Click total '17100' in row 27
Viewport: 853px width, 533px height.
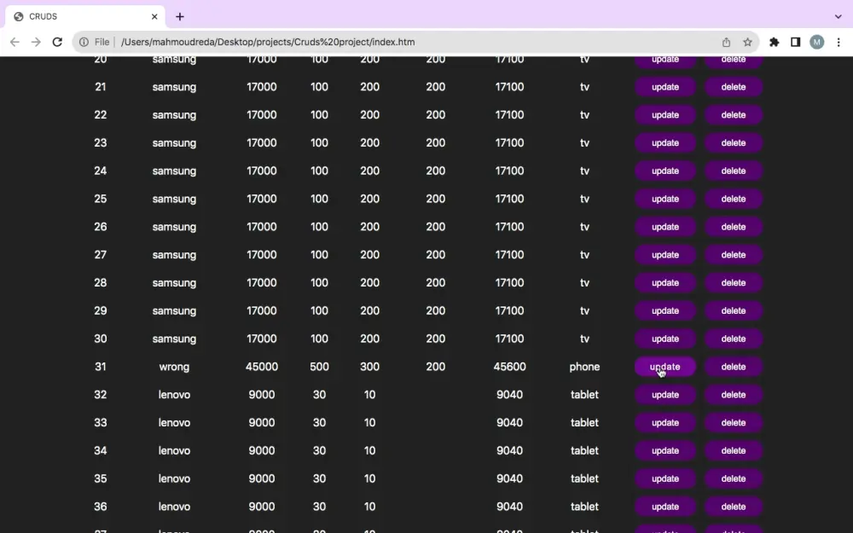[509, 255]
